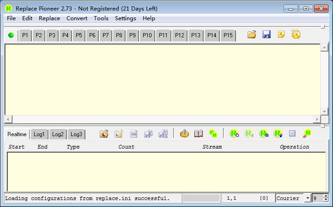Switch to page tab P11
This screenshot has width=333, height=207.
click(163, 35)
